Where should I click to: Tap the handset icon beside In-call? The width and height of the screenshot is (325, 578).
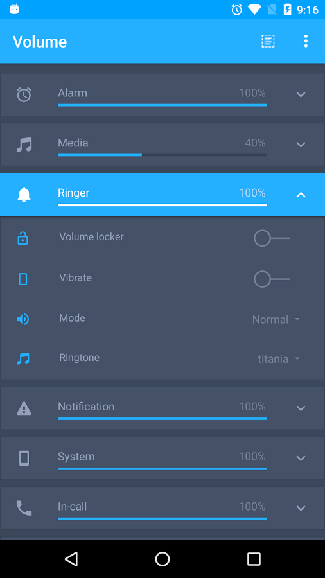tap(24, 508)
